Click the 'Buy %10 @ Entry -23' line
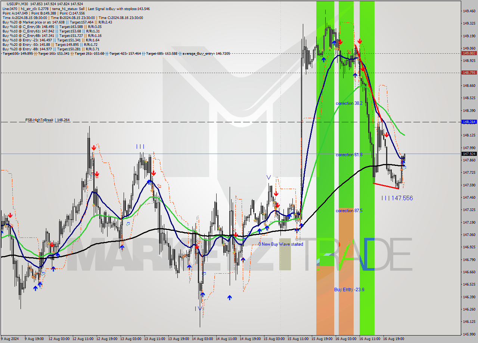The image size is (478, 343). [51, 40]
